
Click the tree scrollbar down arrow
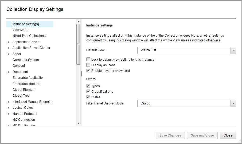[x=79, y=123]
